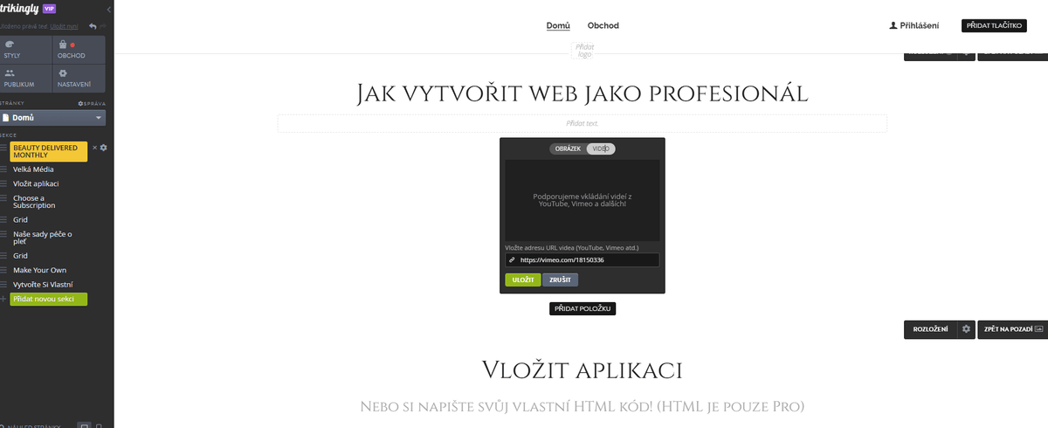Select the Vložit aplikaci section in sidebar

(36, 184)
